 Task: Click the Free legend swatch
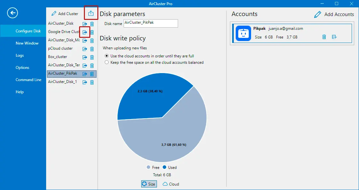(148, 167)
